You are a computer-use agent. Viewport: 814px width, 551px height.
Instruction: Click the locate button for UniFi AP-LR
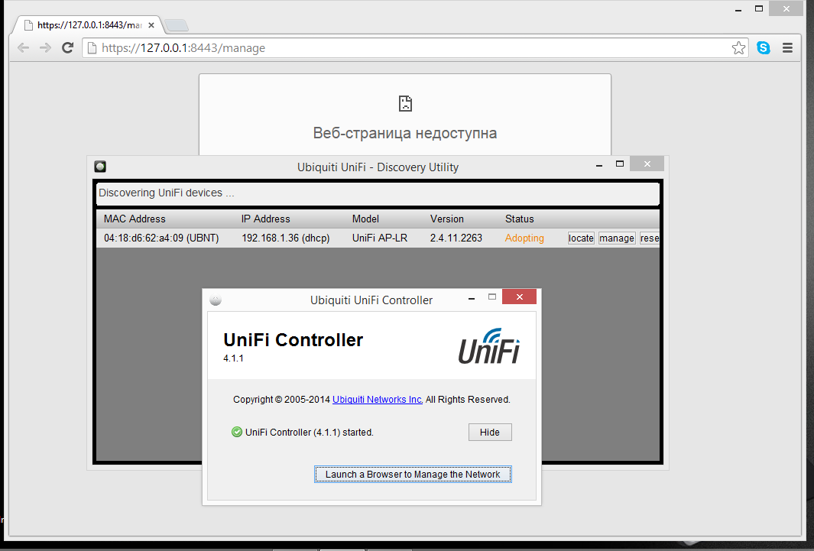(x=581, y=238)
